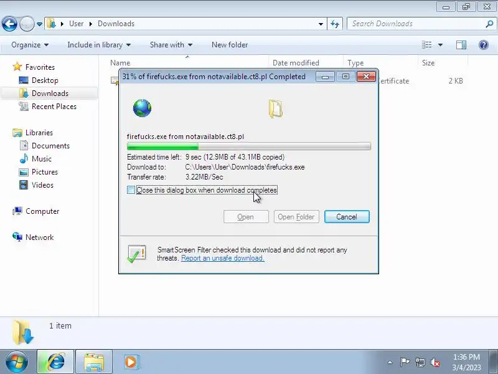Click the Back navigation arrow button
The image size is (498, 374).
[9, 24]
